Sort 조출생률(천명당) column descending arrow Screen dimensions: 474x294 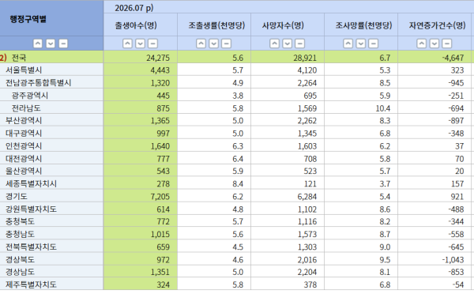click(213, 43)
